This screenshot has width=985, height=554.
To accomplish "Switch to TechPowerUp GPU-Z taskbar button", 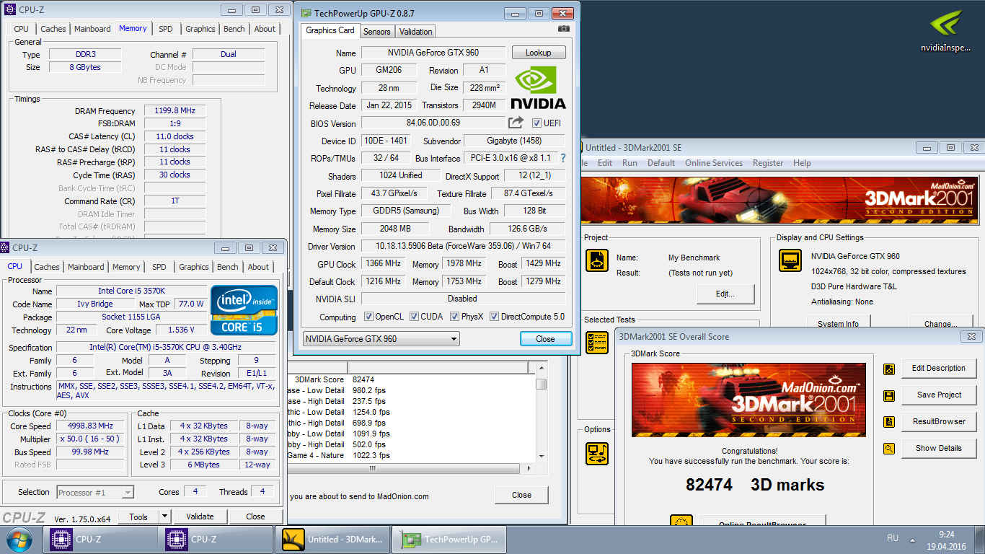I will [451, 540].
